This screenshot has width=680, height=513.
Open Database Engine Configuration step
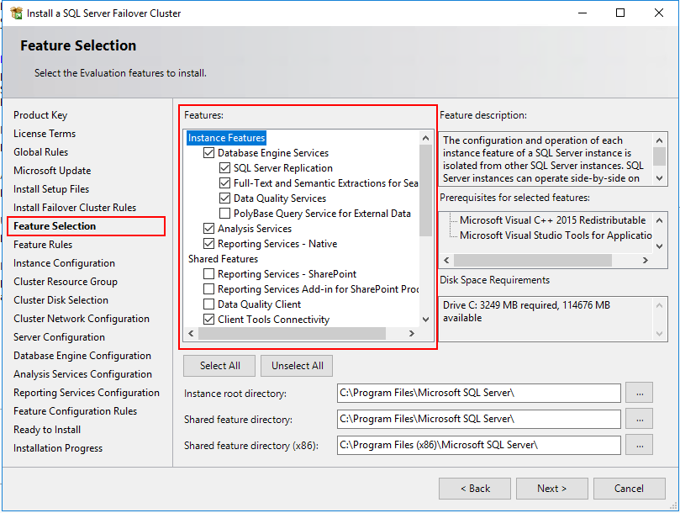pyautogui.click(x=82, y=356)
